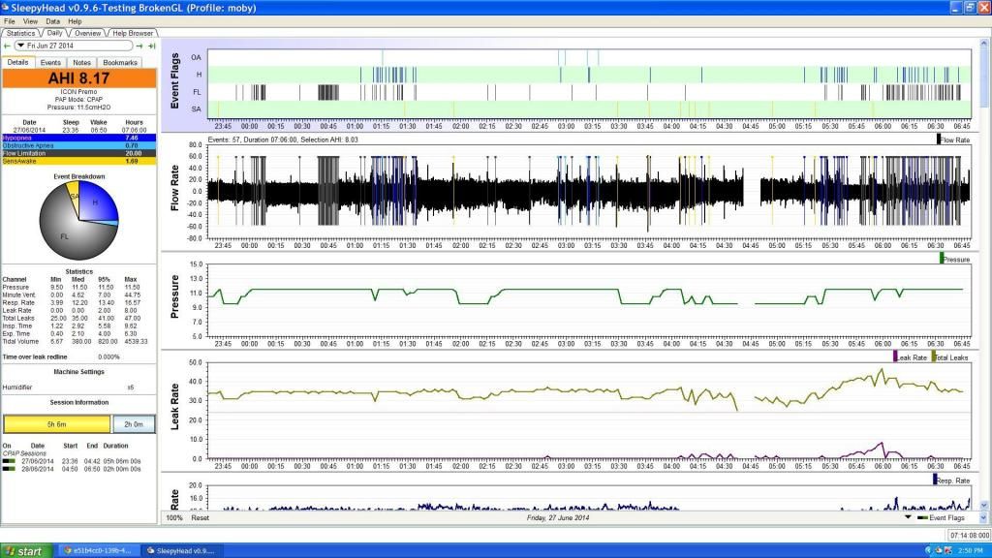Image resolution: width=992 pixels, height=558 pixels.
Task: Click the Hypopnea event row
Action: click(x=79, y=138)
